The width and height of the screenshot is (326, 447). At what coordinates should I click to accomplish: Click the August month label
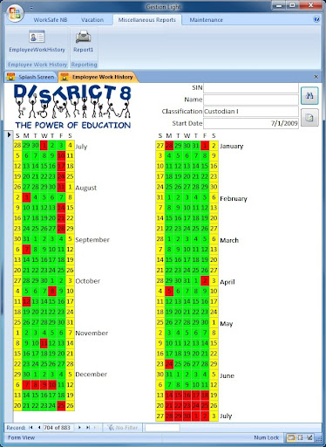coord(86,188)
